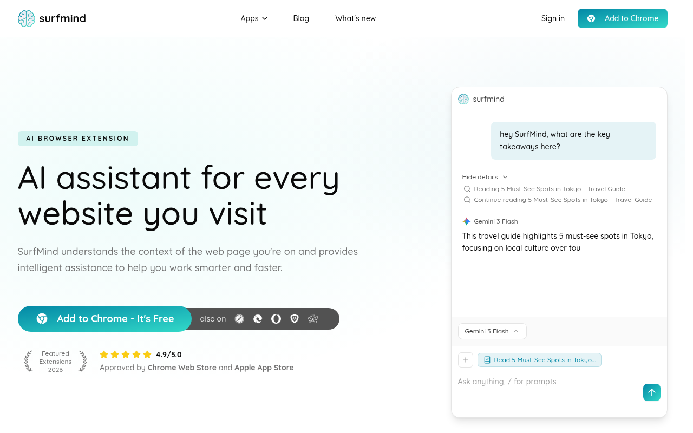Collapse the Hide details section
Viewport: 693px width, 433px height.
tap(485, 177)
